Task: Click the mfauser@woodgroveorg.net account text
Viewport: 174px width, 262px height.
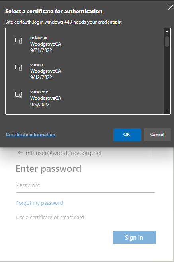Action: [x=64, y=153]
